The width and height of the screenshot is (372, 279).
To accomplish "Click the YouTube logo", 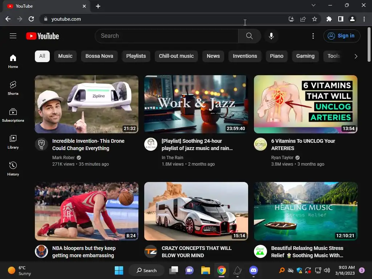I will (x=43, y=36).
